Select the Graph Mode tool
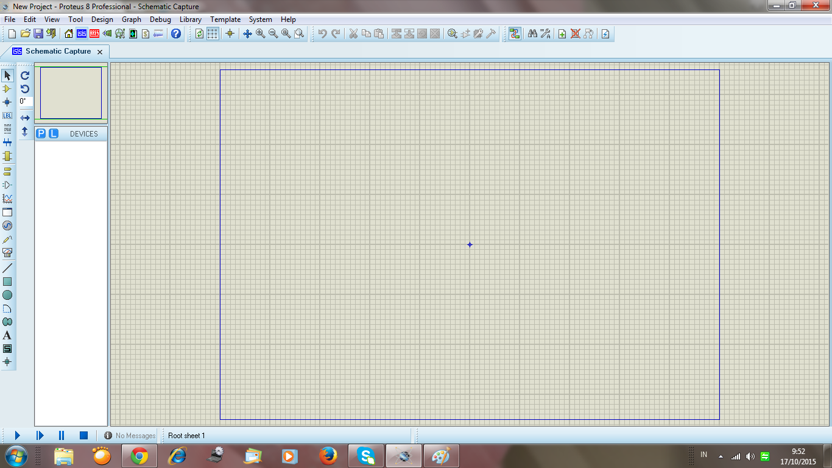Viewport: 832px width, 468px height. click(7, 199)
